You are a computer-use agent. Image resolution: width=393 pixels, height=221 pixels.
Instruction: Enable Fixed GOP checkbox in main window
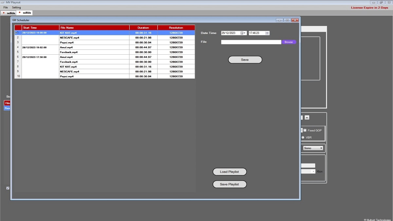tap(305, 130)
